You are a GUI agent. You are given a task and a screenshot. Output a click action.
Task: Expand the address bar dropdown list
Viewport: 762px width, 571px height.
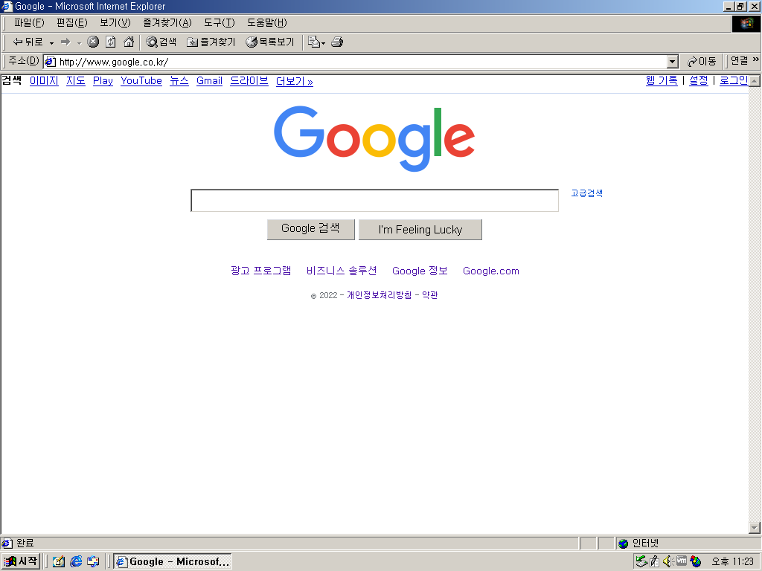673,62
